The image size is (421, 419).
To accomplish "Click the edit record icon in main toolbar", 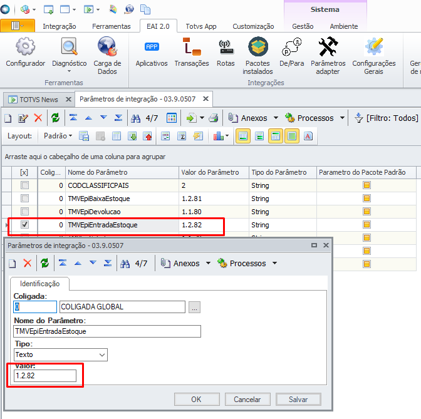I will click(x=23, y=118).
